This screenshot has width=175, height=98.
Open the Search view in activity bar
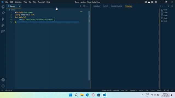3,13
